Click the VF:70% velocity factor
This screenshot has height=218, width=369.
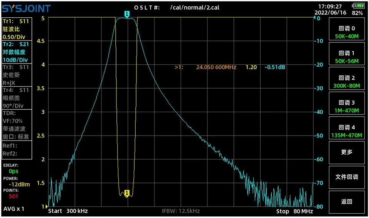13,121
